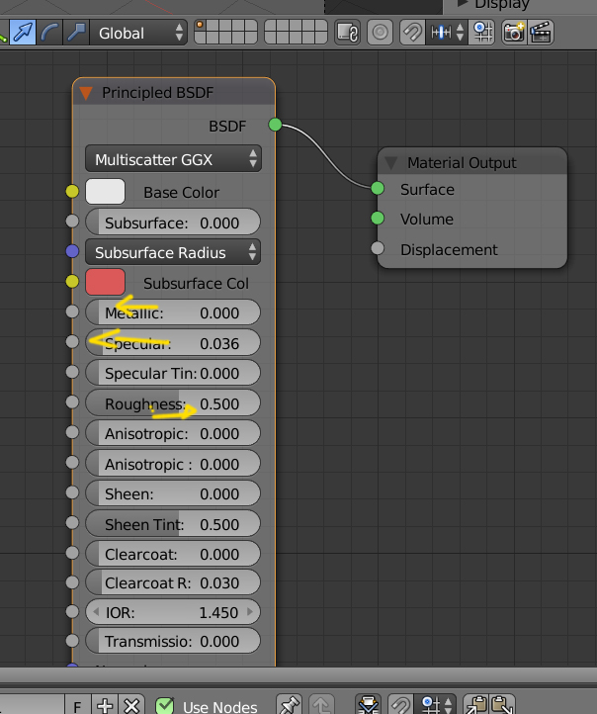Collapse the Material Output node

pos(390,162)
